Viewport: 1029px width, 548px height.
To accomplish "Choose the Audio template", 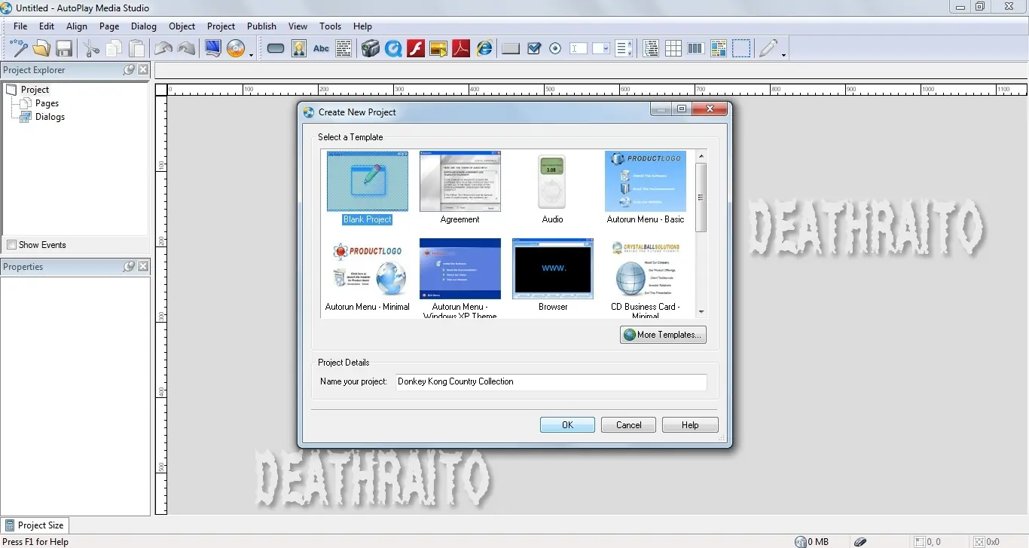I will (x=552, y=188).
